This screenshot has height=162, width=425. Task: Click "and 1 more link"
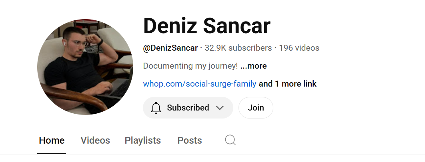(288, 84)
